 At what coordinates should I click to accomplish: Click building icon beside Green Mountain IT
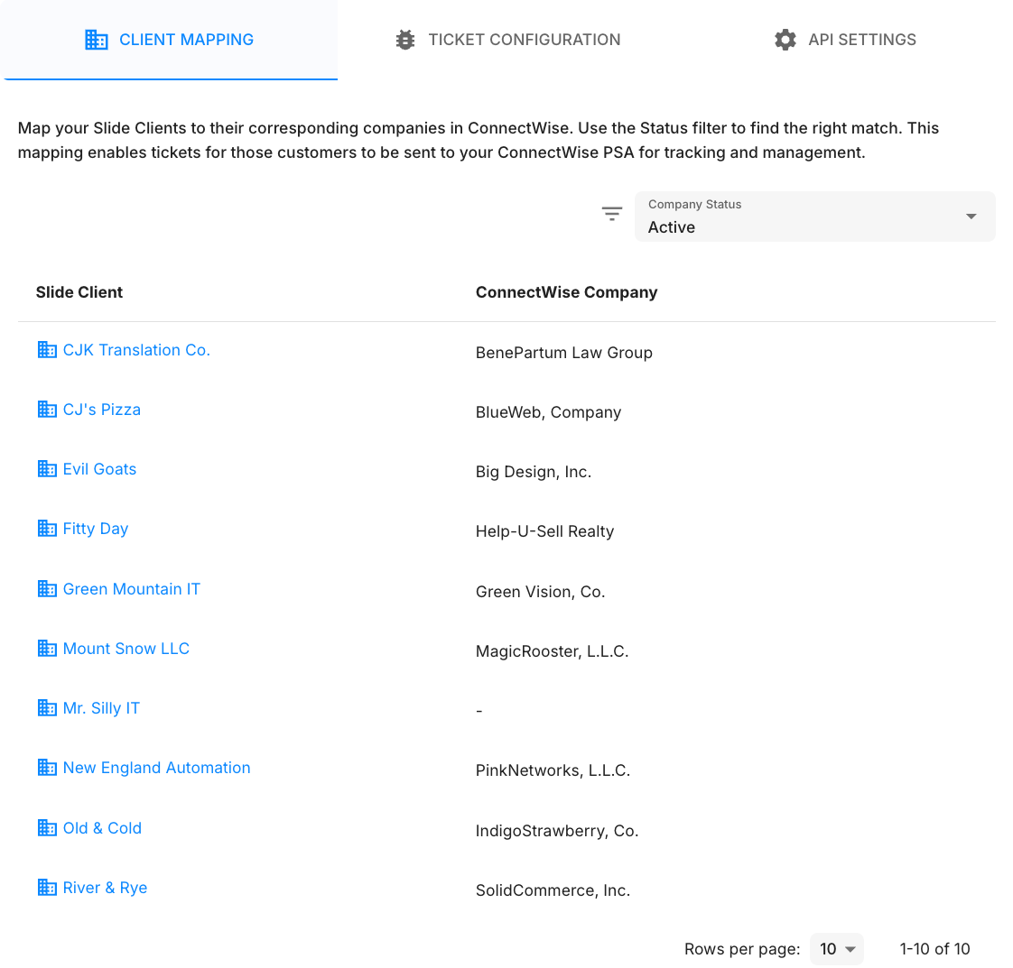[47, 589]
